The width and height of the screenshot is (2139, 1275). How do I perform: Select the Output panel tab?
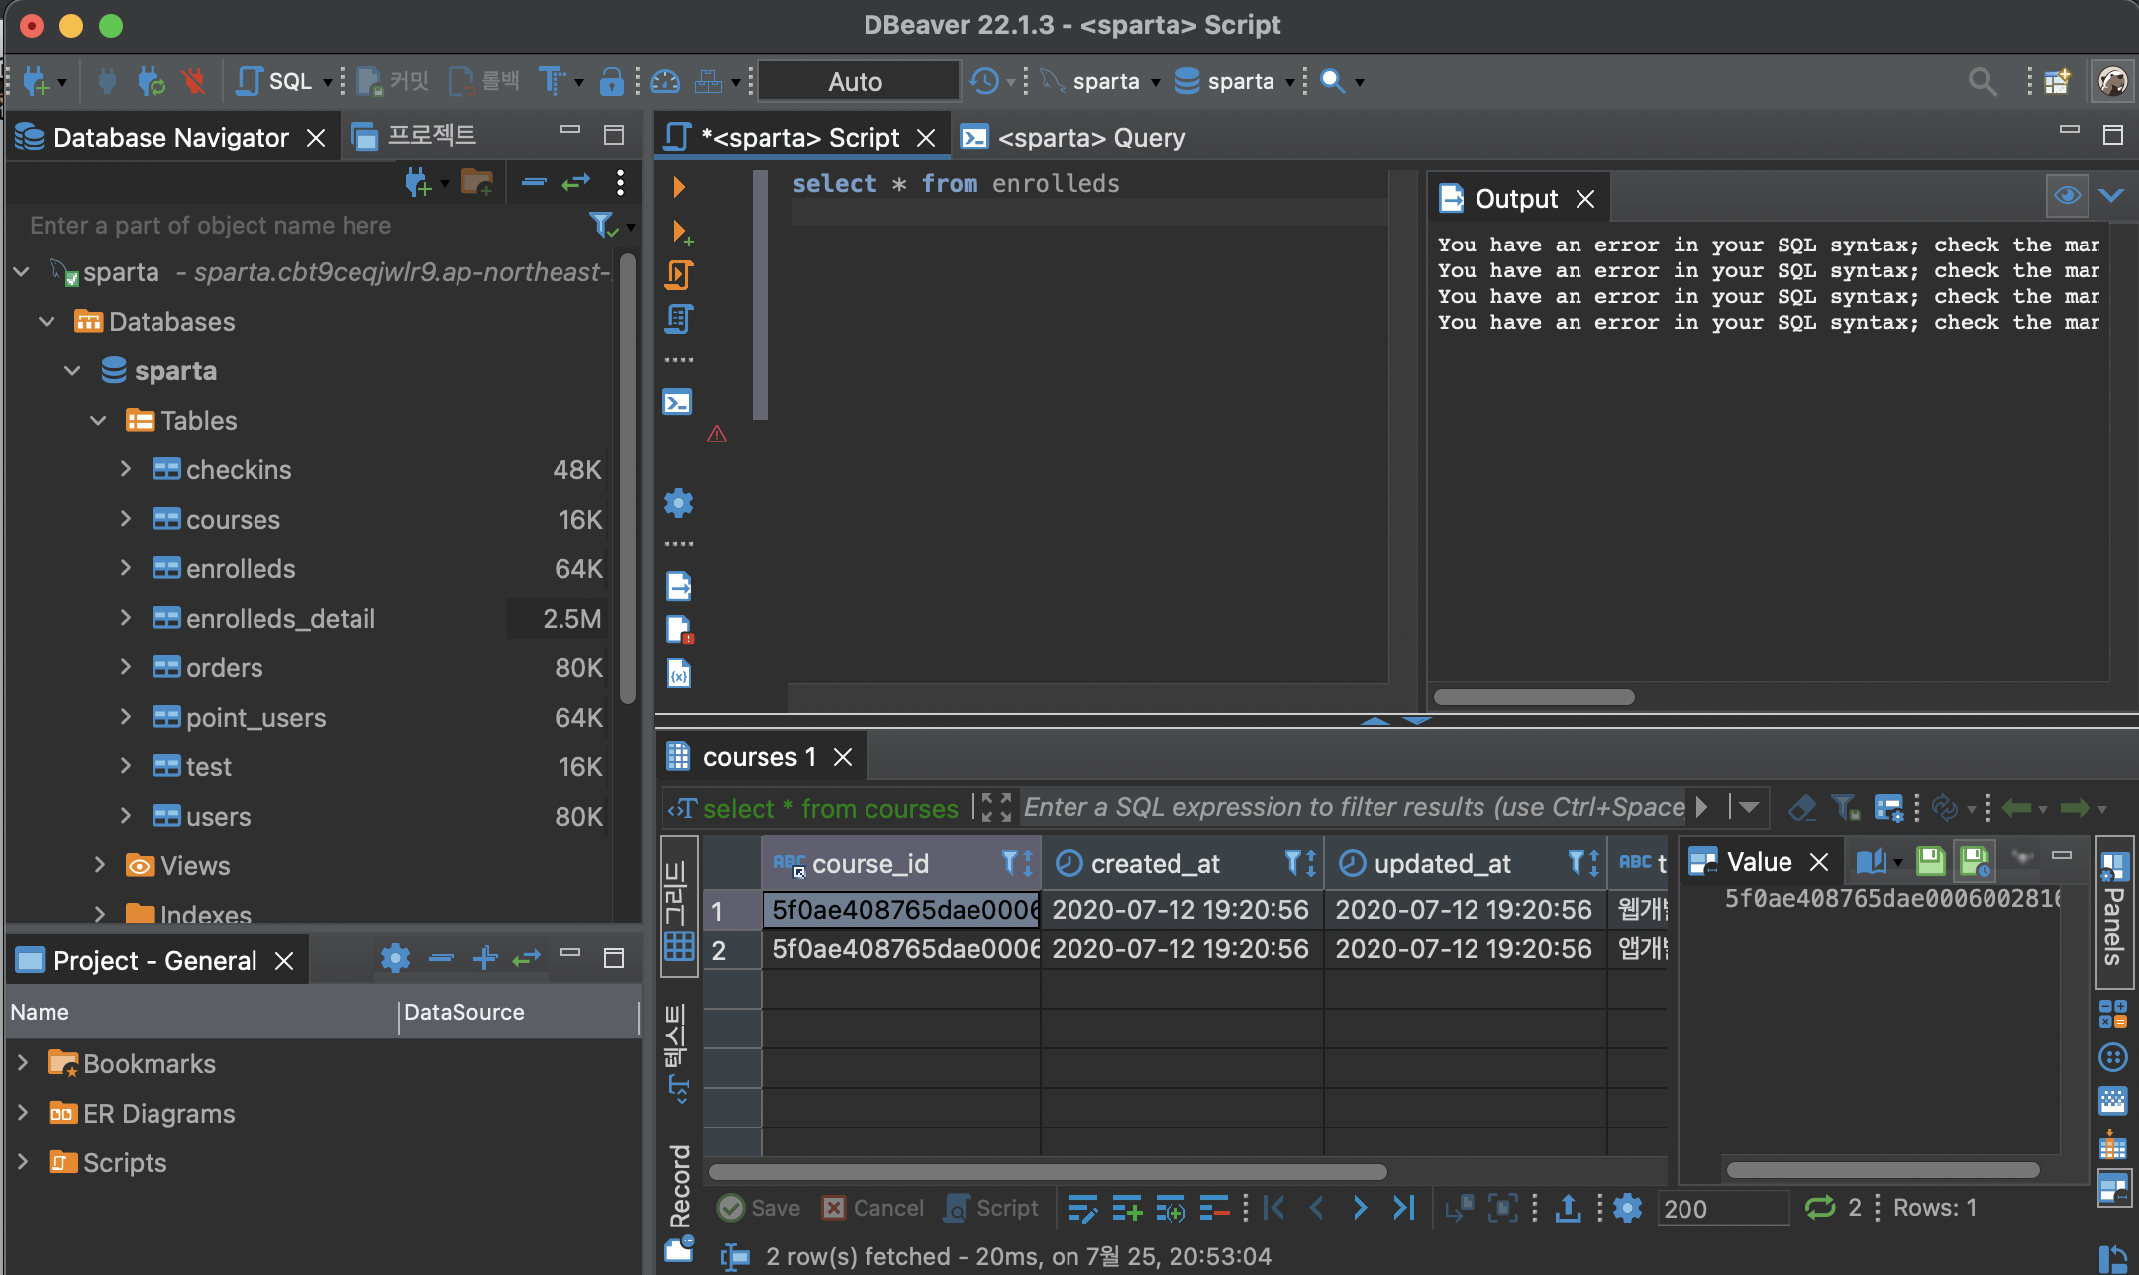pos(1516,199)
